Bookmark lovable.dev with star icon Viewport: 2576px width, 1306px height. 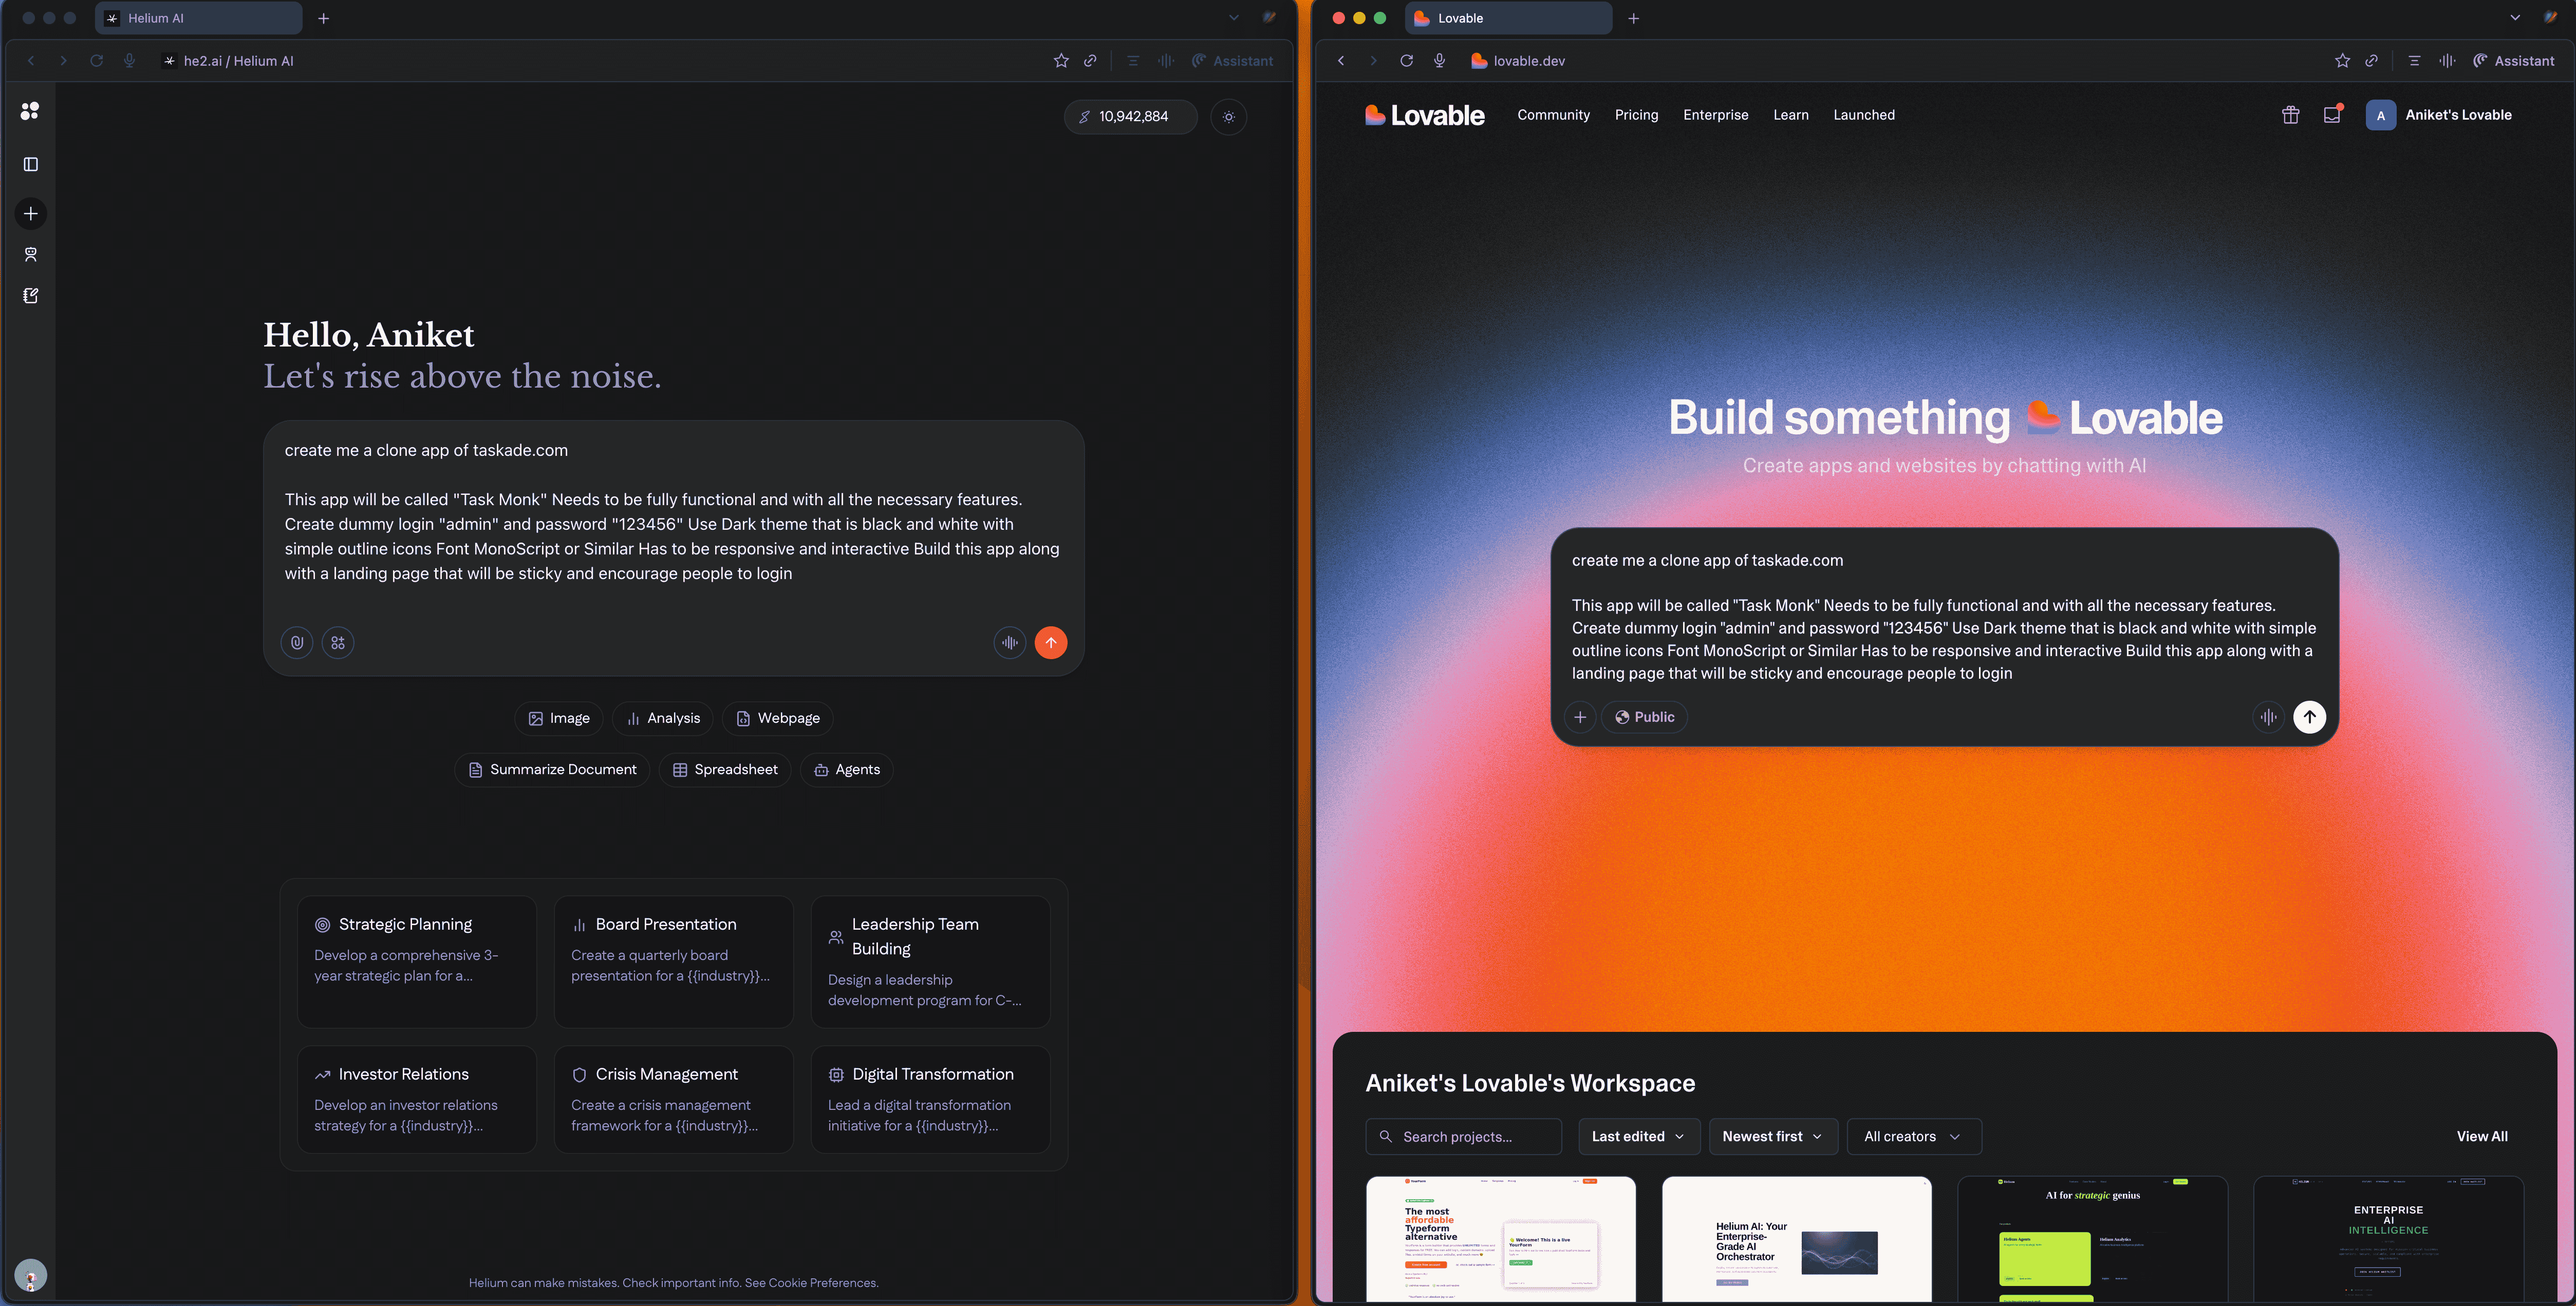(x=2342, y=61)
